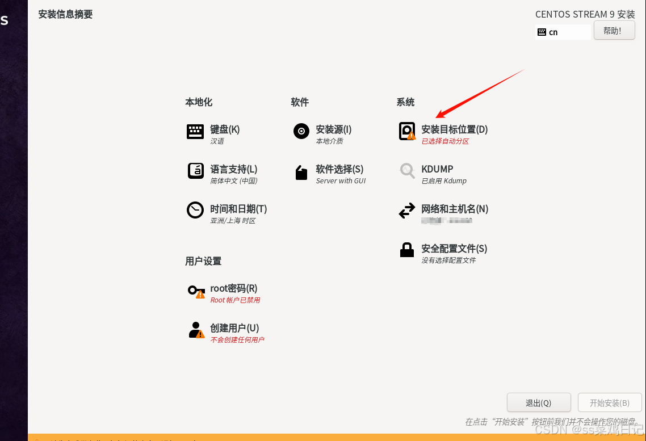Open the 键盘(K) keyboard settings label
This screenshot has width=646, height=441.
[x=225, y=129]
